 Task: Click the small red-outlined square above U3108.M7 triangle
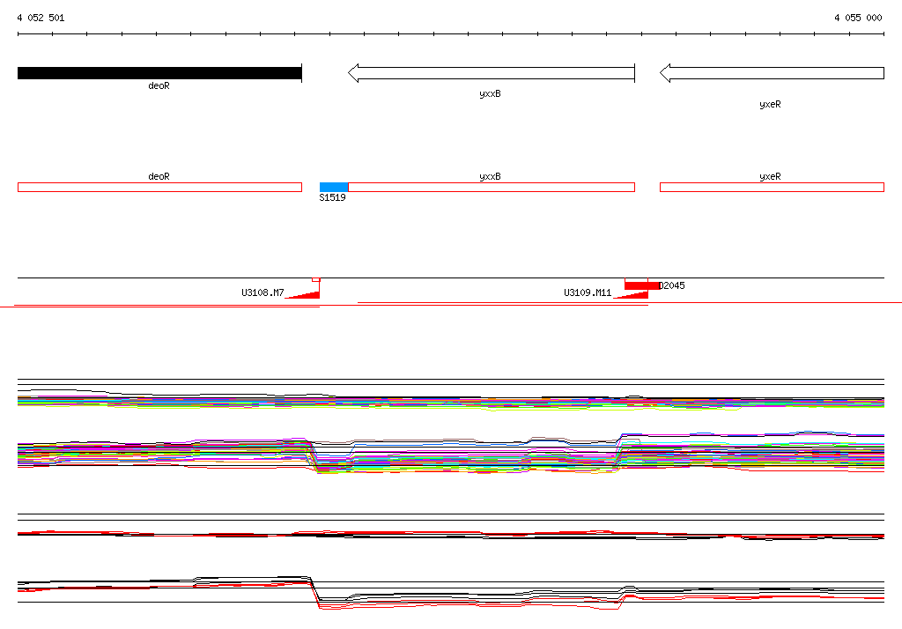click(316, 279)
